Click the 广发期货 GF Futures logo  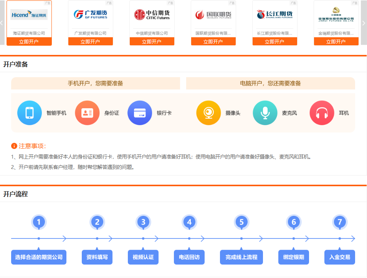pyautogui.click(x=90, y=14)
